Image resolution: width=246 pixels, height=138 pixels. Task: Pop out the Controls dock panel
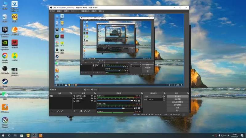pyautogui.click(x=188, y=93)
